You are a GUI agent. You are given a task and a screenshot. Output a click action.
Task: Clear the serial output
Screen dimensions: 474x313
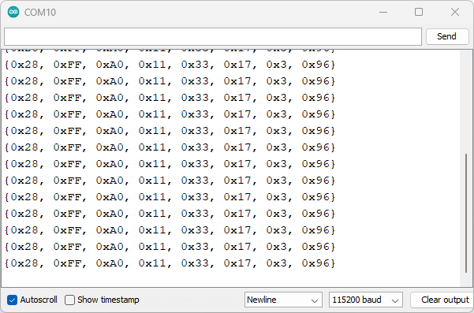(442, 300)
